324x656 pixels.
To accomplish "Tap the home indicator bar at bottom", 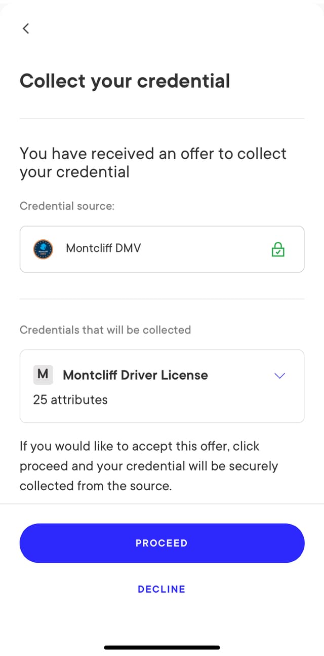I will (162, 647).
